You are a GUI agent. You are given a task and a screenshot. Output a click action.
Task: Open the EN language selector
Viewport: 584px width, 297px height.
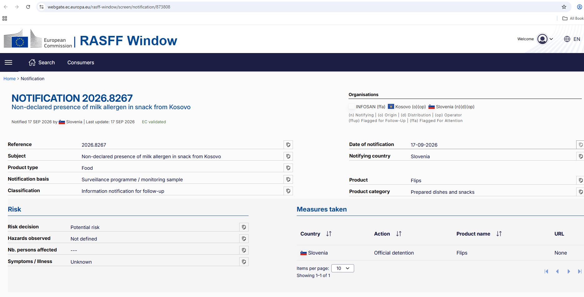[x=572, y=39]
